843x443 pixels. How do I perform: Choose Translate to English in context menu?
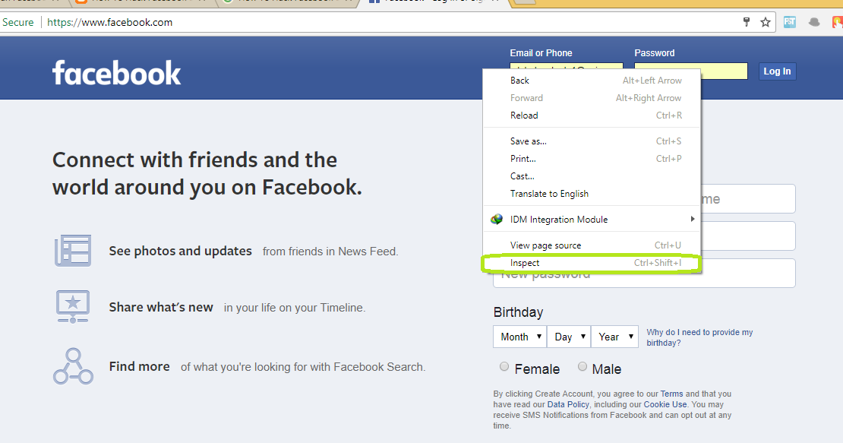tap(592, 194)
